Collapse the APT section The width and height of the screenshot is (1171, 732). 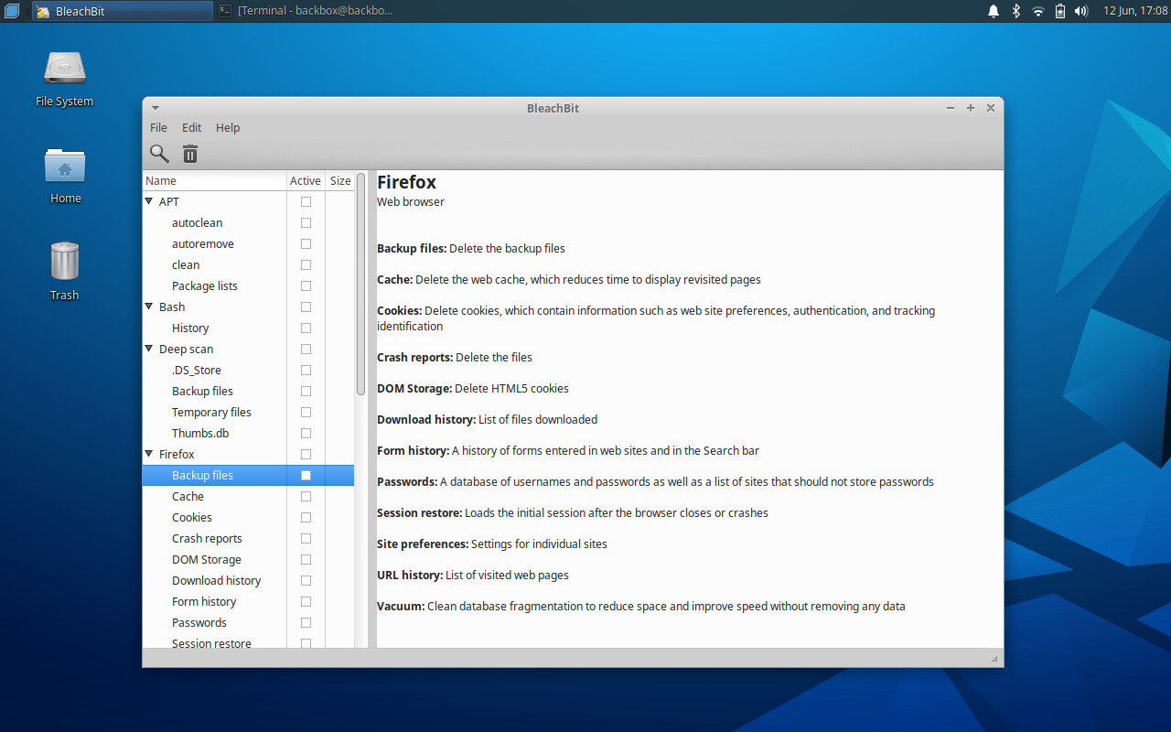pos(149,201)
